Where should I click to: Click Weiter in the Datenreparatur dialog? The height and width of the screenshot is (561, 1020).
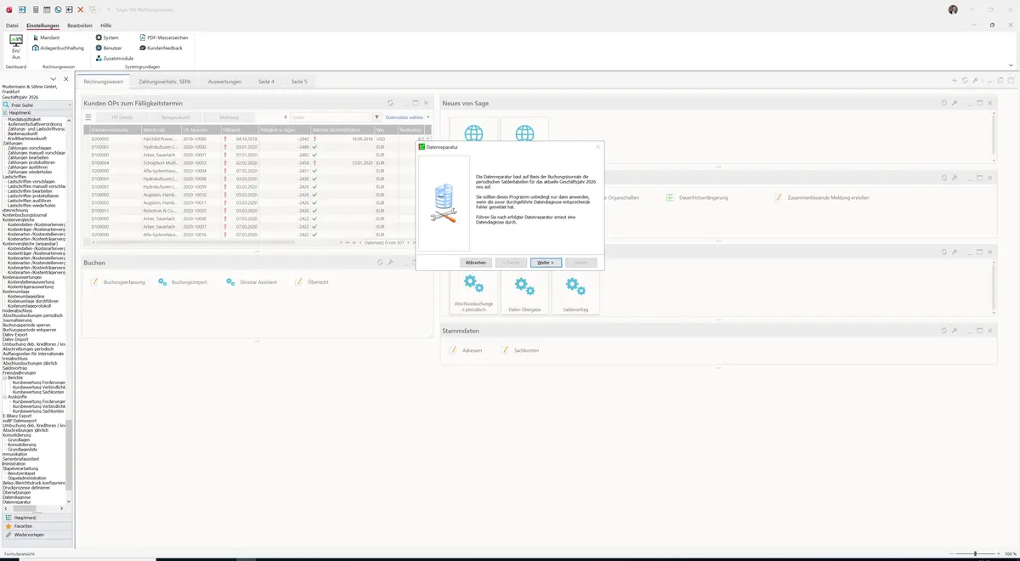click(x=546, y=263)
